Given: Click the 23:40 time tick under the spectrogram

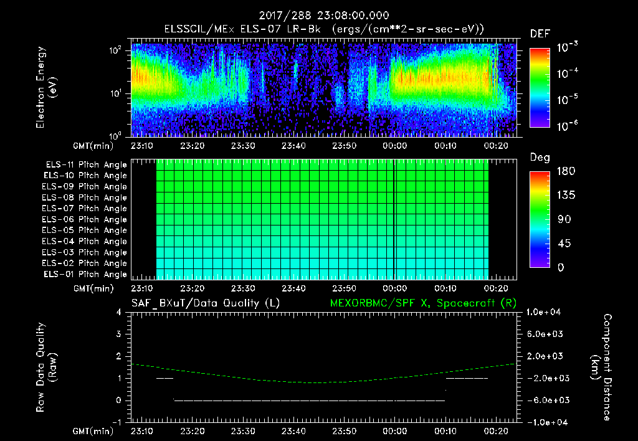Looking at the screenshot, I should (293, 146).
